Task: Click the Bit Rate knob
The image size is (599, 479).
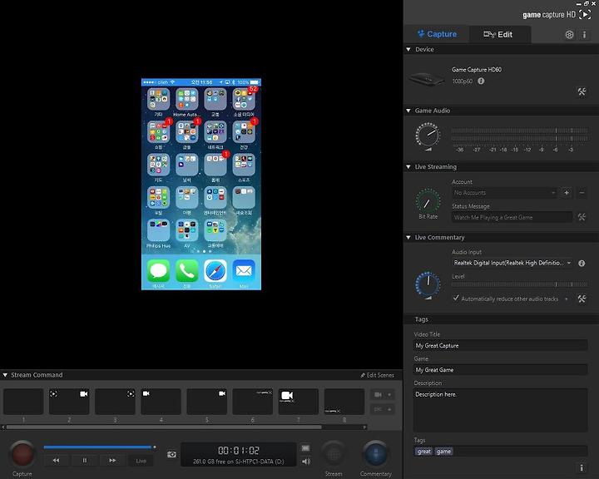Action: coord(428,201)
